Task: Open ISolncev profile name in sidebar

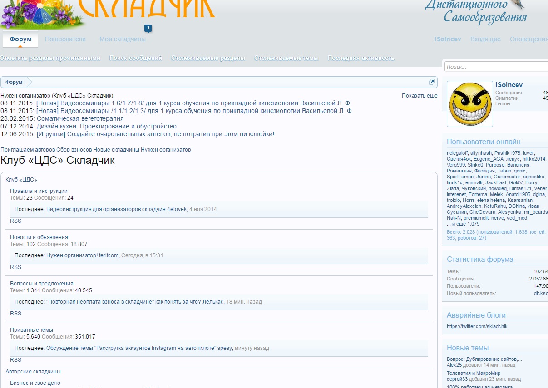Action: pos(509,85)
